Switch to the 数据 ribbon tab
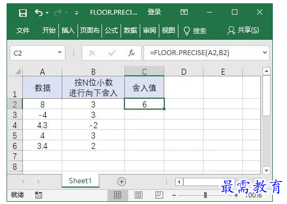Screen dimensions: 287x204 pos(130,31)
